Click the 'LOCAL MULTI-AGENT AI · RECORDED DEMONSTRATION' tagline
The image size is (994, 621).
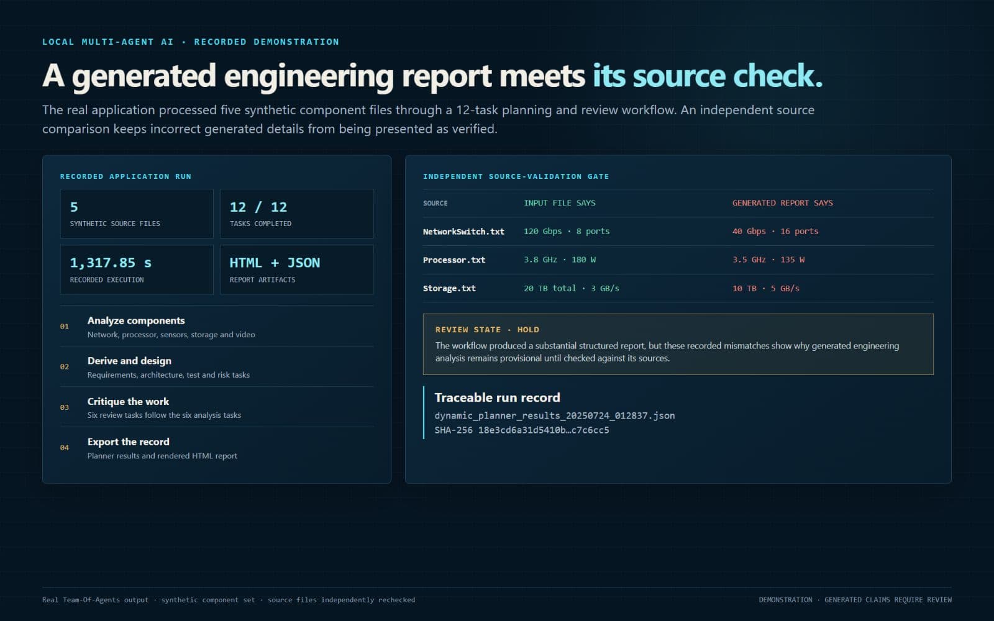tap(191, 42)
